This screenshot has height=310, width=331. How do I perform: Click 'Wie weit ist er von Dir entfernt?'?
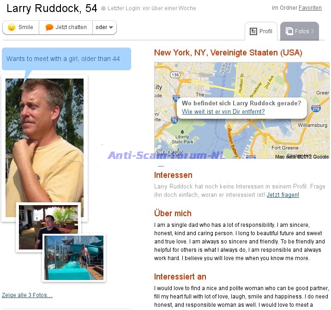(223, 112)
